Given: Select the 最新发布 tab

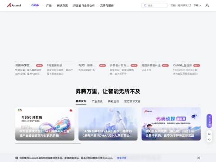Looking at the screenshot, I should 81,101.
